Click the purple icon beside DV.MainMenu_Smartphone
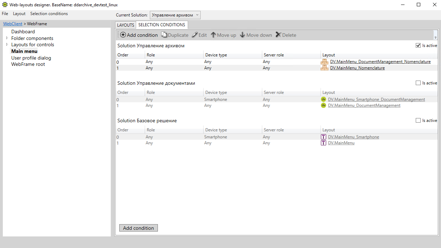The width and height of the screenshot is (441, 248). click(x=323, y=137)
